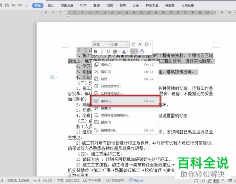Image resolution: width=236 pixels, height=184 pixels.
Task: Choose 剪切(T) from context menu
Action: (x=125, y=72)
